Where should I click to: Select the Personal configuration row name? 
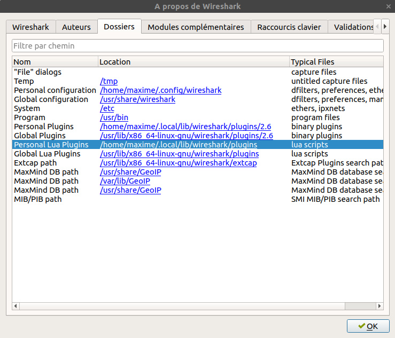tap(55, 90)
